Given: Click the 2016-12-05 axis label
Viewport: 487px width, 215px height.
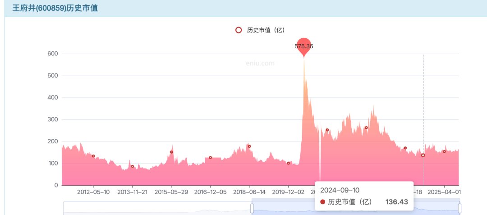Looking at the screenshot, I should click(210, 192).
